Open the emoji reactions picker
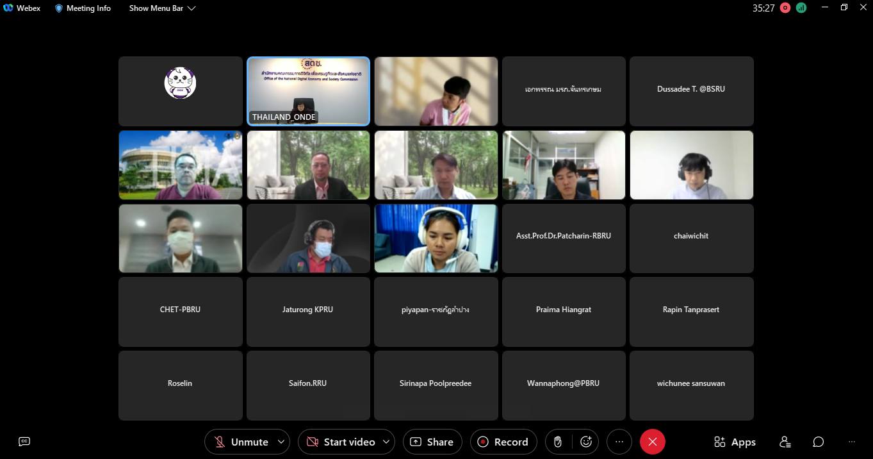Viewport: 873px width, 459px height. (585, 442)
